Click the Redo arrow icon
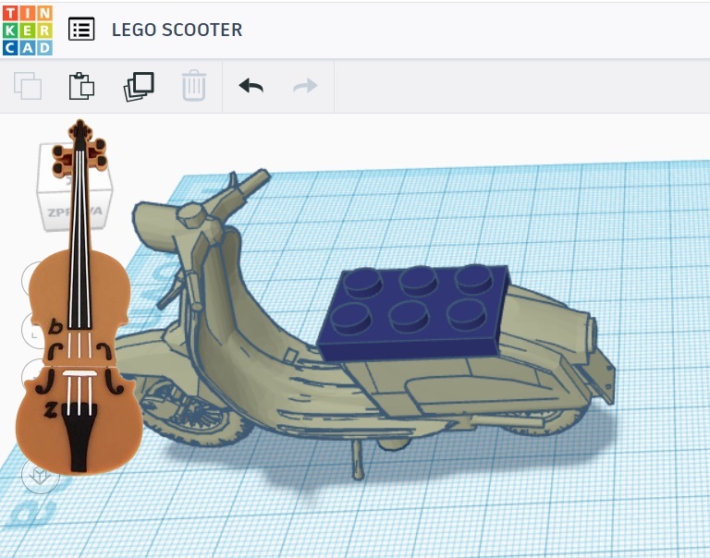Screen dimensions: 710x558 (x=305, y=86)
